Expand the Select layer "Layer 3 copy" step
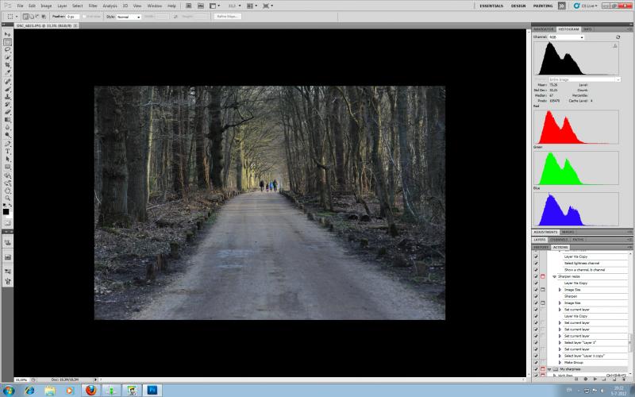 560,356
